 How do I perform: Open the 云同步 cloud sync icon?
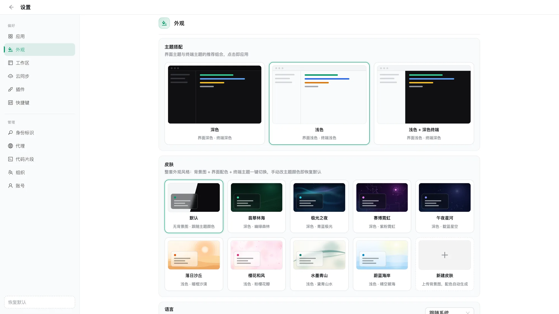[10, 76]
